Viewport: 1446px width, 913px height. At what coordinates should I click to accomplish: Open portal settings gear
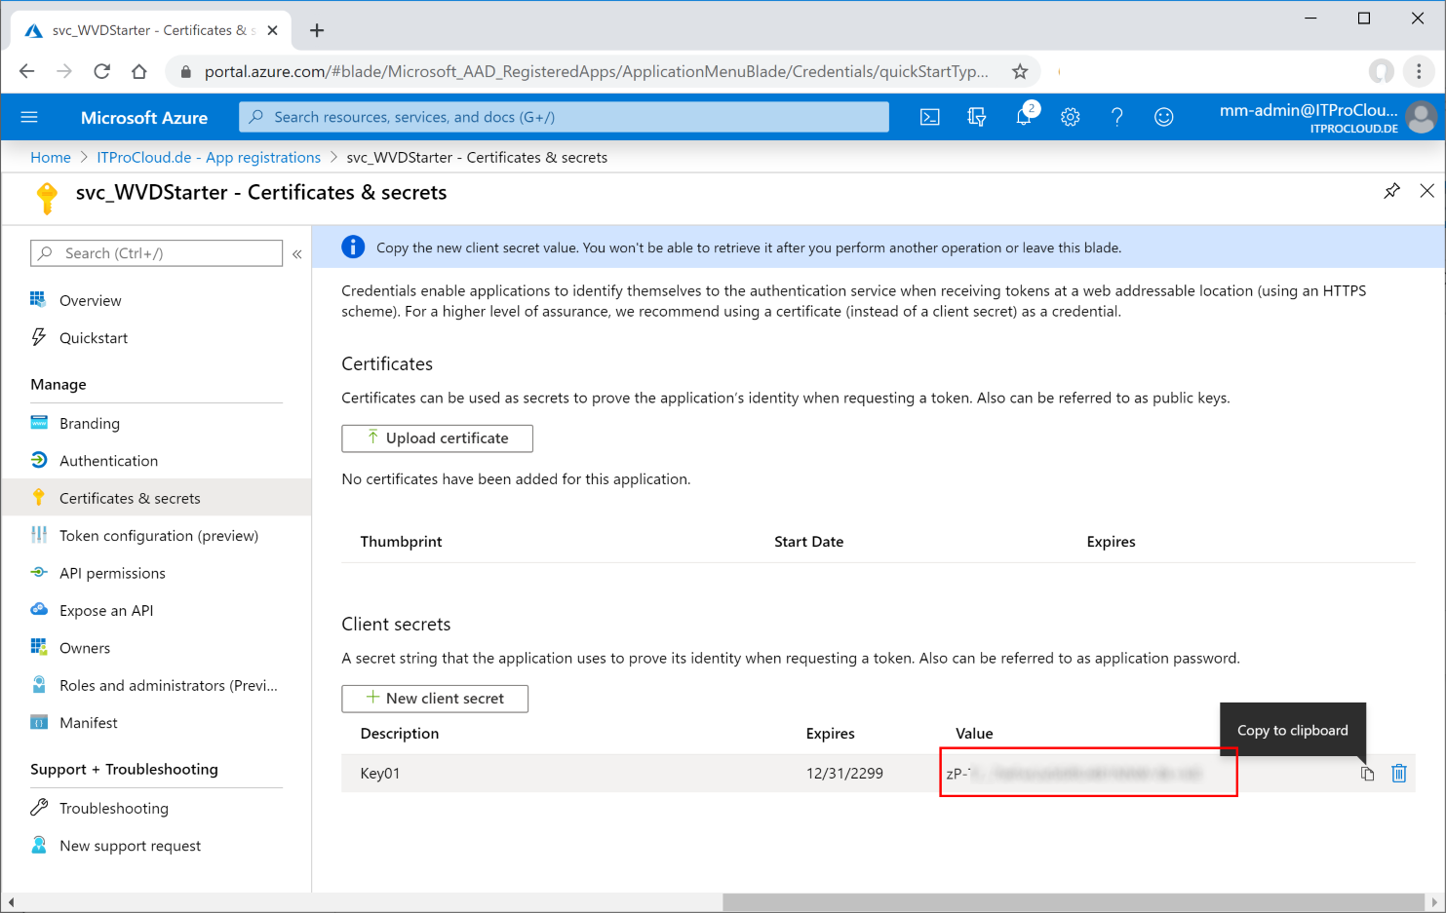pos(1071,117)
